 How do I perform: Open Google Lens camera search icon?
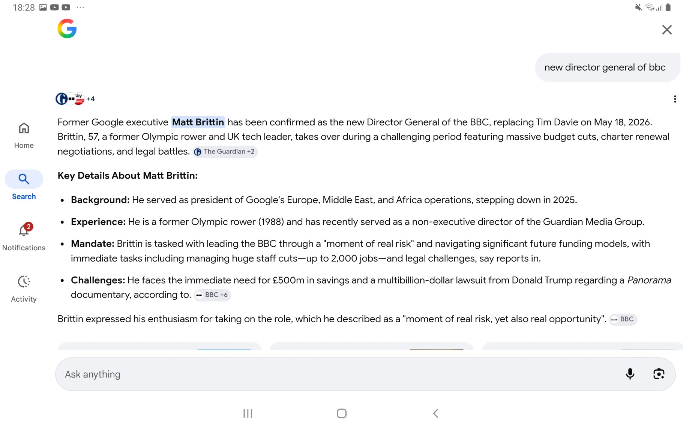click(659, 374)
